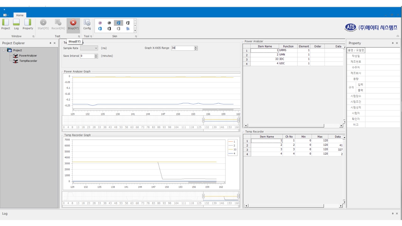
Task: Pin the Project Explorer panel
Action: [x=51, y=43]
